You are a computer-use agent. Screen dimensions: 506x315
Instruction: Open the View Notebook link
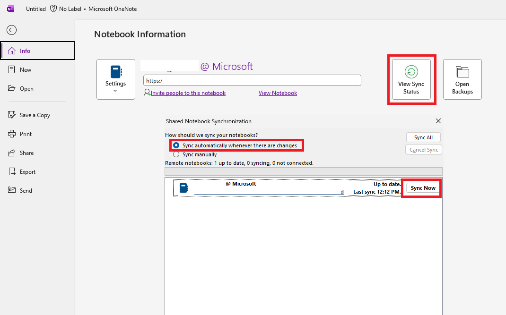pos(278,93)
